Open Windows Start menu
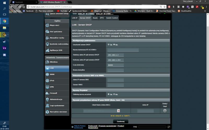The width and height of the screenshot is (209, 130). [4, 3]
